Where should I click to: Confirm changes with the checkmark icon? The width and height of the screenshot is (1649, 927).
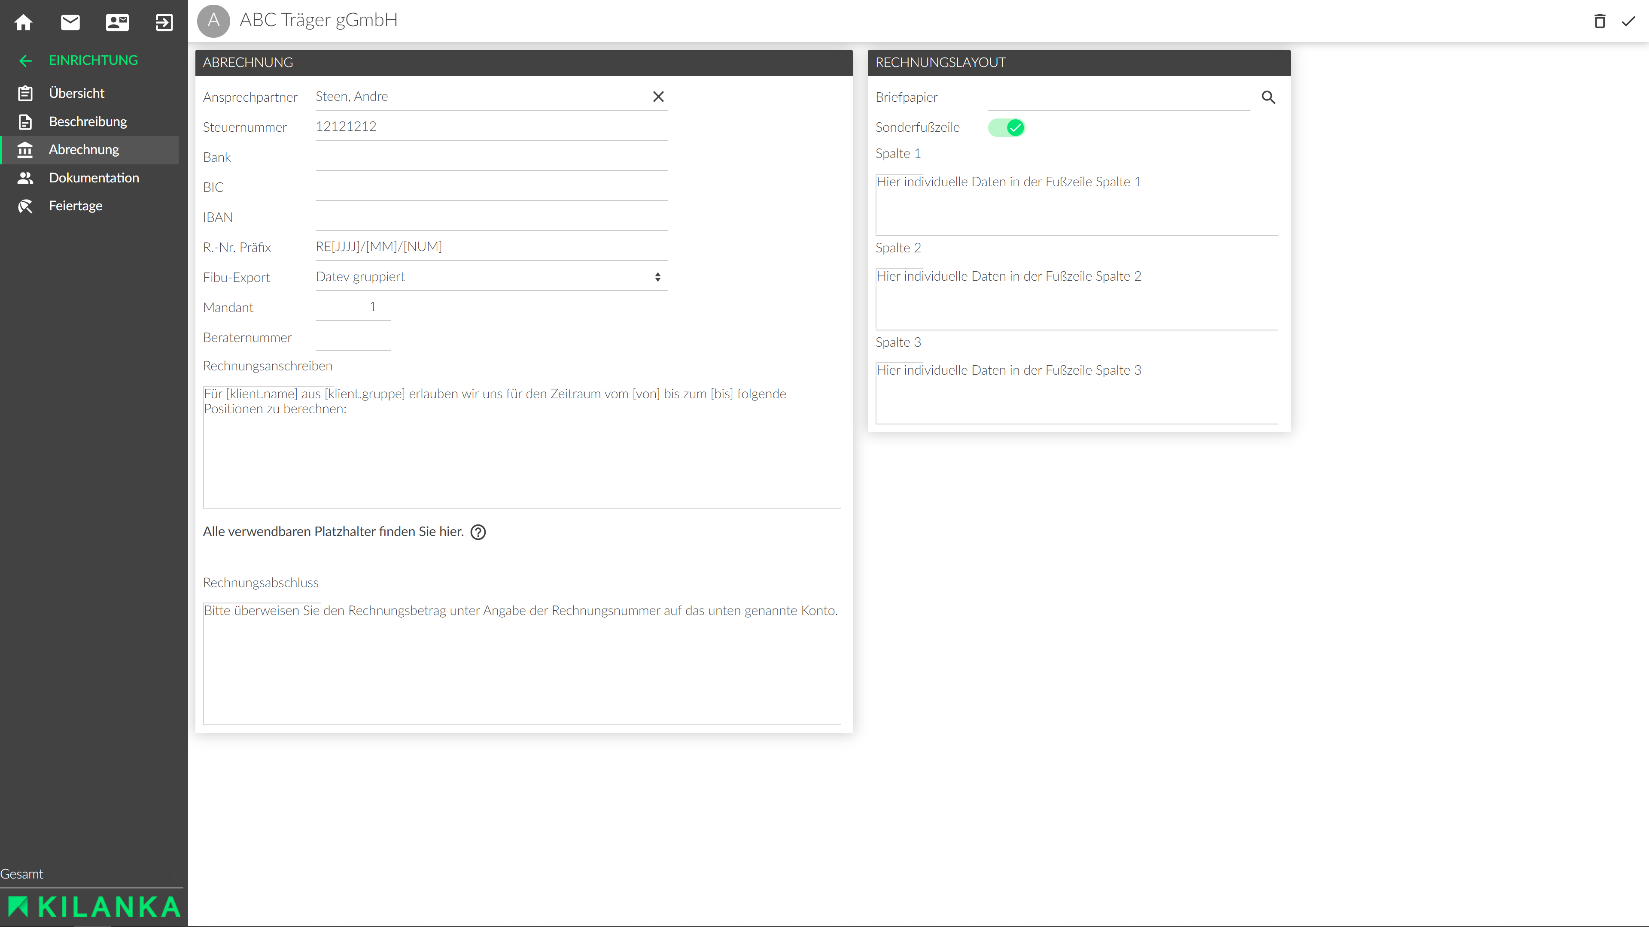point(1628,21)
